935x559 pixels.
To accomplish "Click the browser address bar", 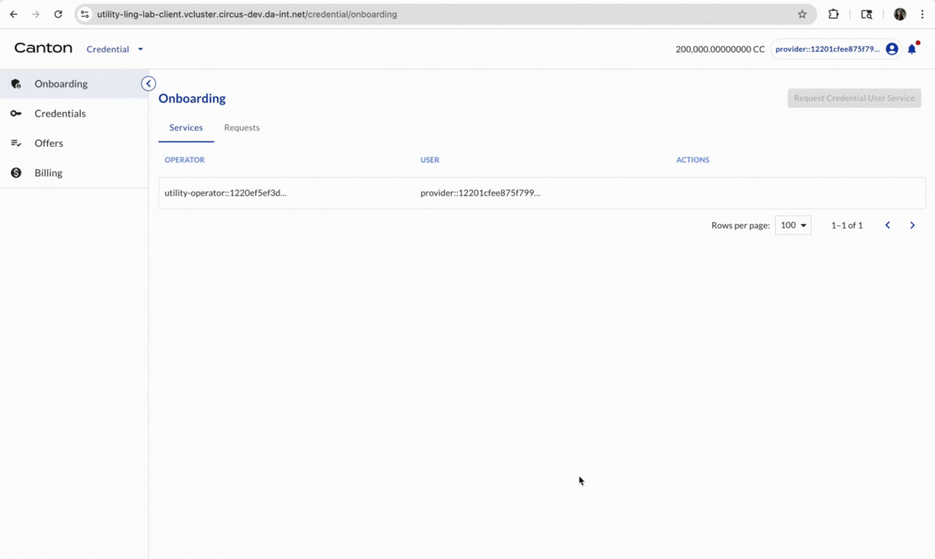I will [309, 14].
